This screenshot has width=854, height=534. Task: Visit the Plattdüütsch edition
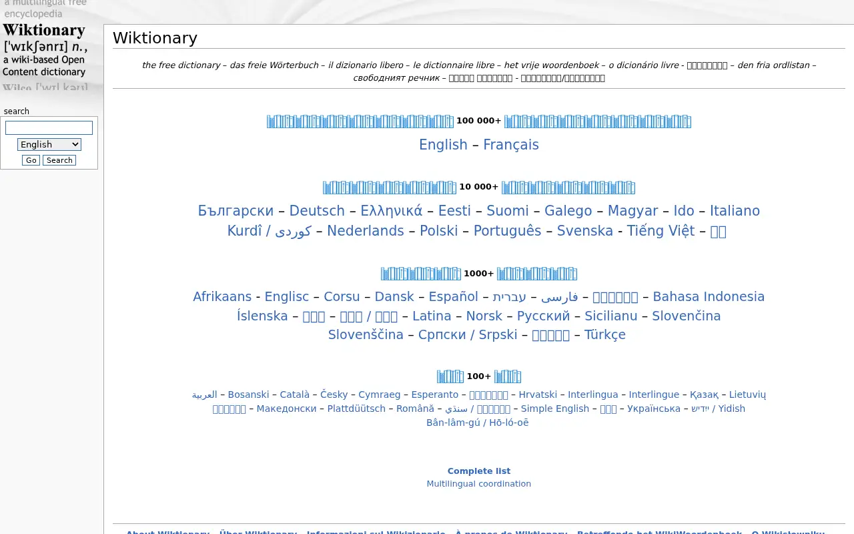[356, 409]
